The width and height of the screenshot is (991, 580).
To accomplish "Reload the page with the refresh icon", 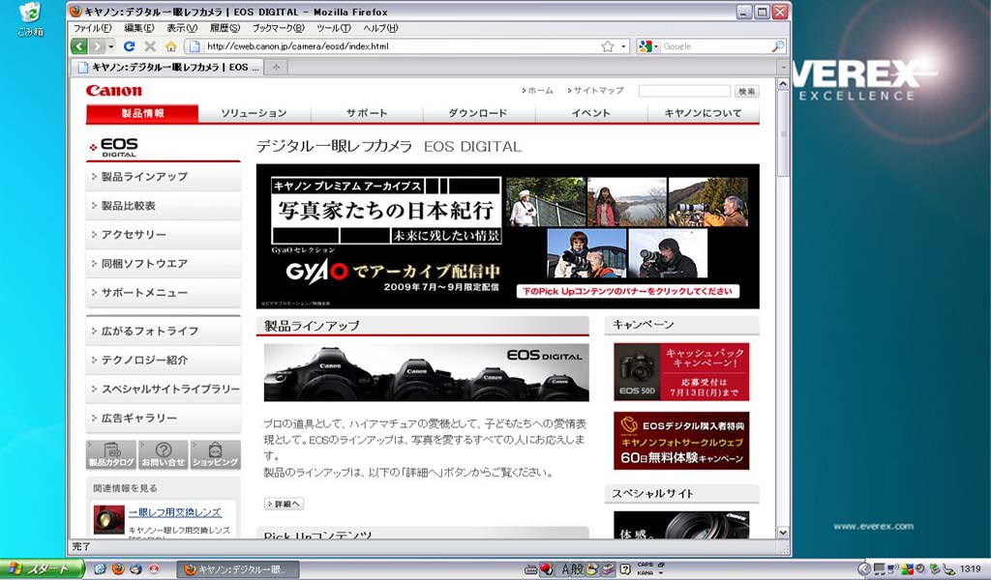I will pyautogui.click(x=130, y=46).
